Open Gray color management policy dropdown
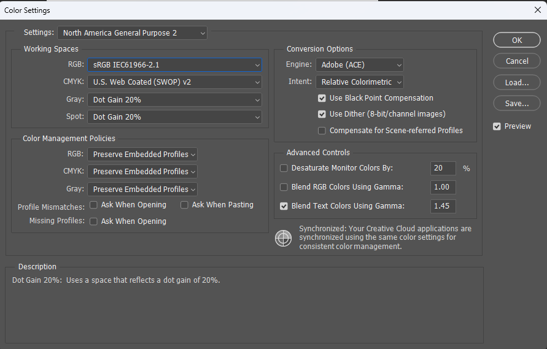The height and width of the screenshot is (349, 547). click(x=142, y=190)
